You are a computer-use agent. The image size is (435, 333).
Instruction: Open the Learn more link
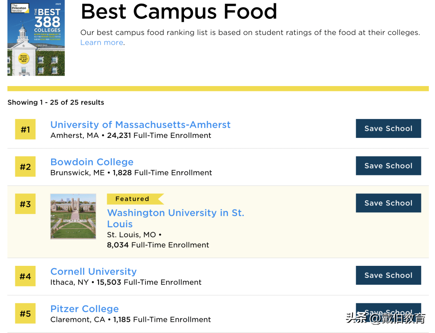pyautogui.click(x=102, y=43)
